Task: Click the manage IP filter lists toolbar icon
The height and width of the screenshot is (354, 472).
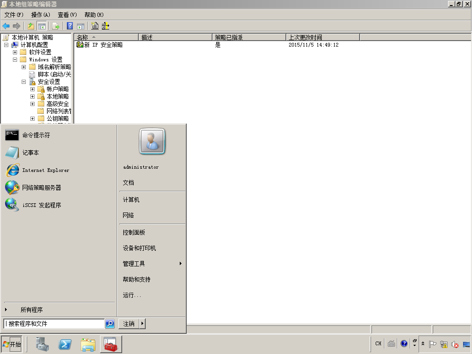Action: pyautogui.click(x=106, y=26)
